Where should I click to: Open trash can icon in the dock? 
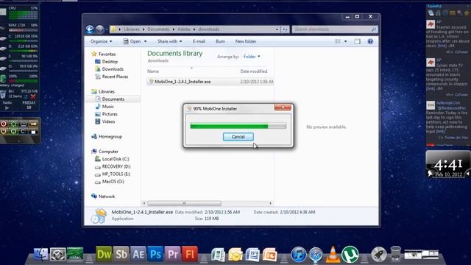pyautogui.click(x=396, y=254)
